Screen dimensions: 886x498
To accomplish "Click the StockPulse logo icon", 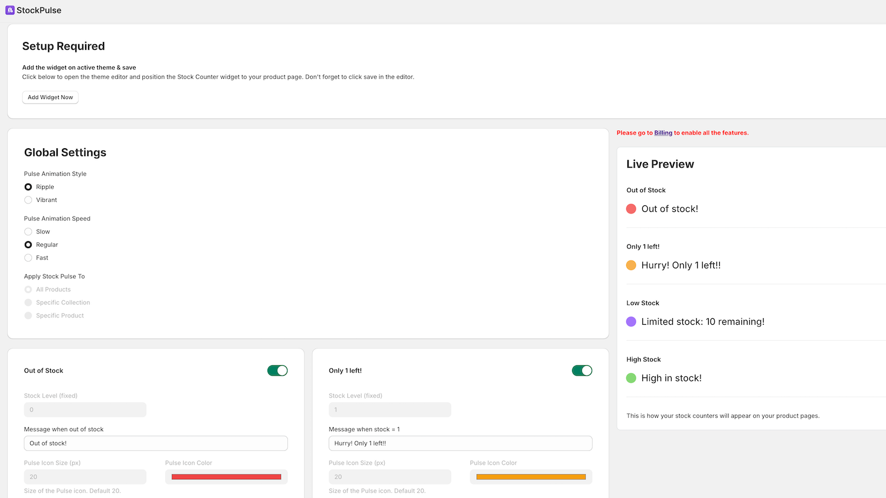I will (10, 9).
